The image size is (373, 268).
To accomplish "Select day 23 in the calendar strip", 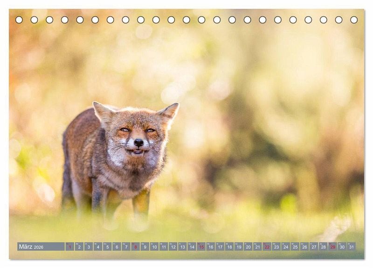I will point(276,247).
